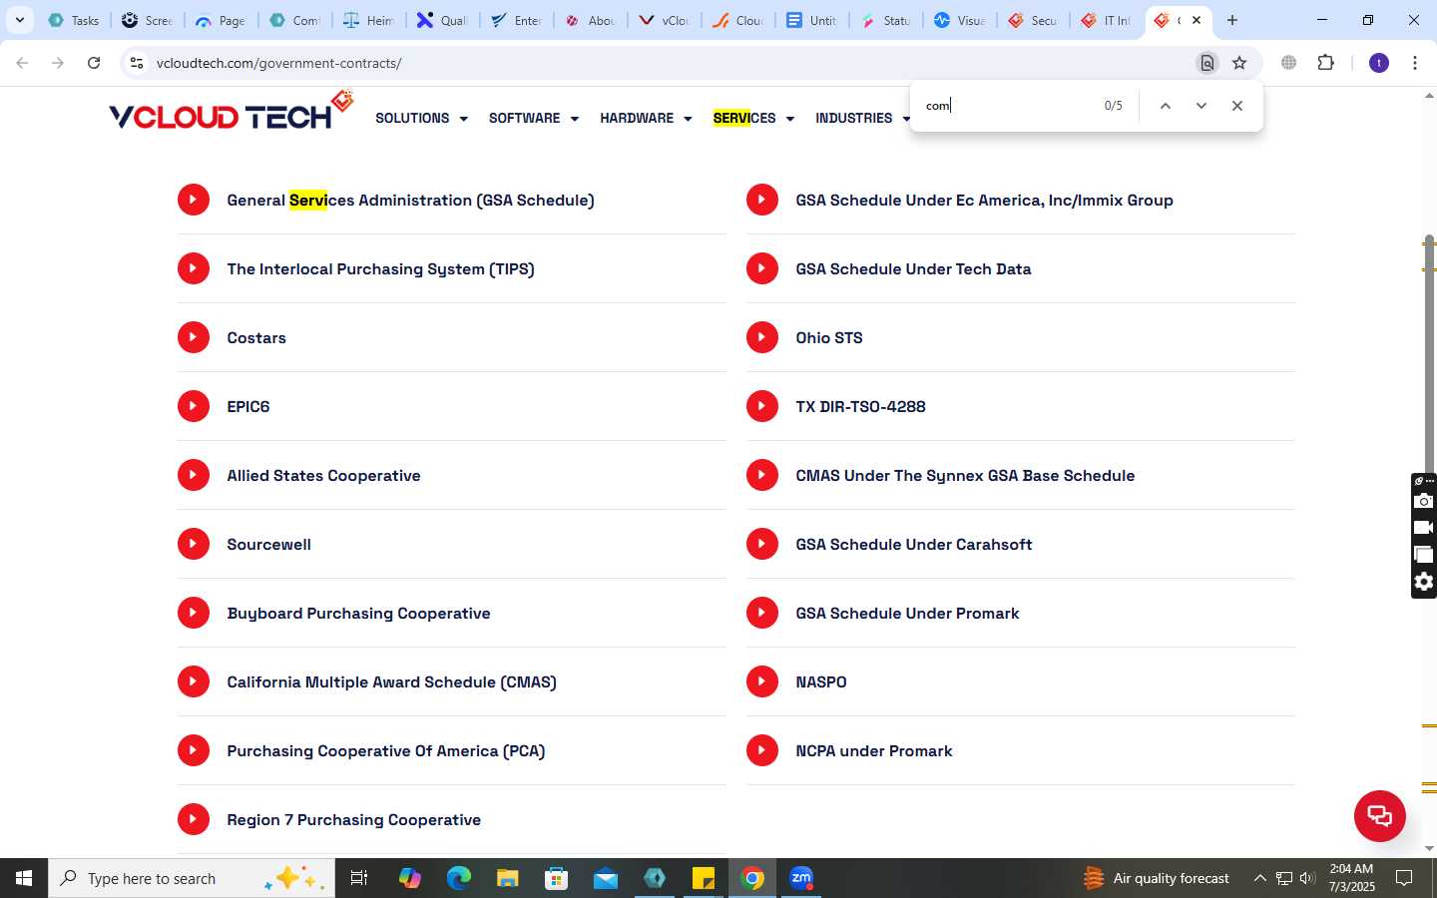Expand the SERVICES menu
The height and width of the screenshot is (898, 1437).
coord(753,118)
